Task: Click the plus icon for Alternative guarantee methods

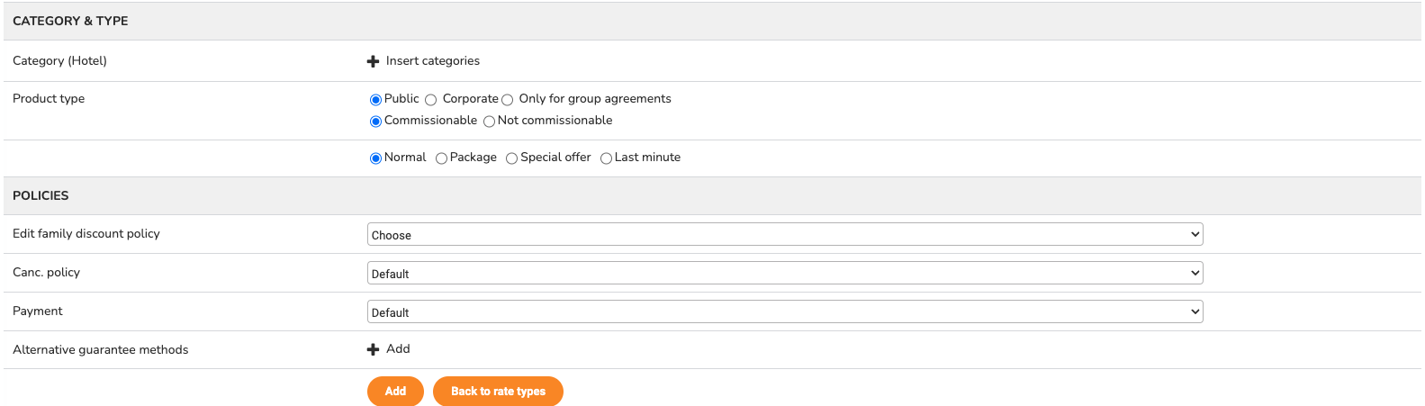Action: [373, 349]
